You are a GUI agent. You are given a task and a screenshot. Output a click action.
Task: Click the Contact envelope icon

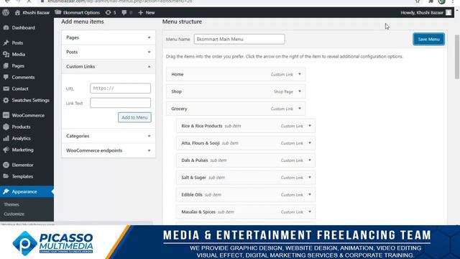coord(6,88)
